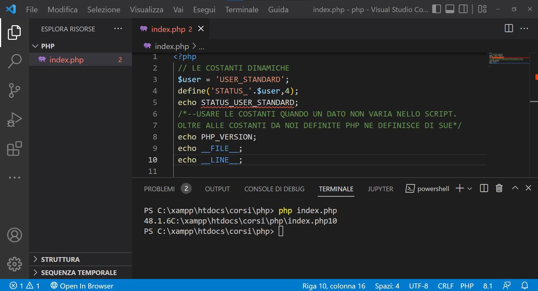538x291 pixels.
Task: Open the Extensions view
Action: click(x=14, y=148)
